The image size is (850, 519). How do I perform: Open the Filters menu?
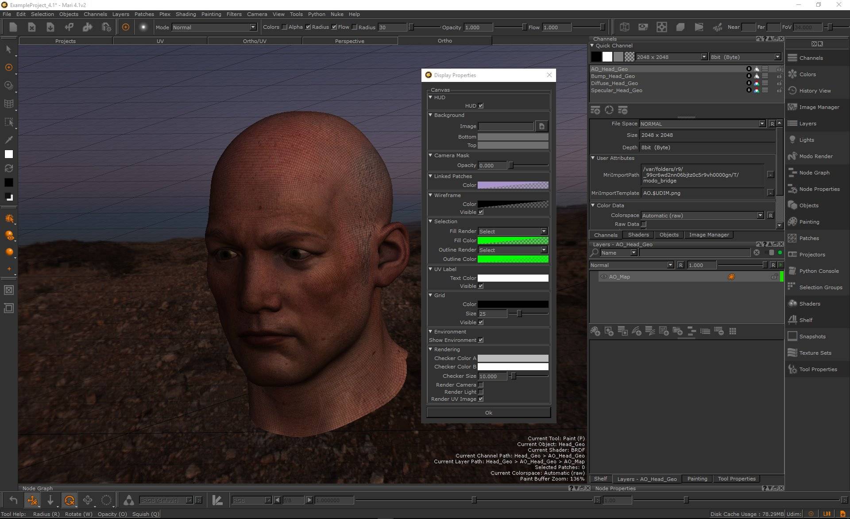tap(234, 14)
